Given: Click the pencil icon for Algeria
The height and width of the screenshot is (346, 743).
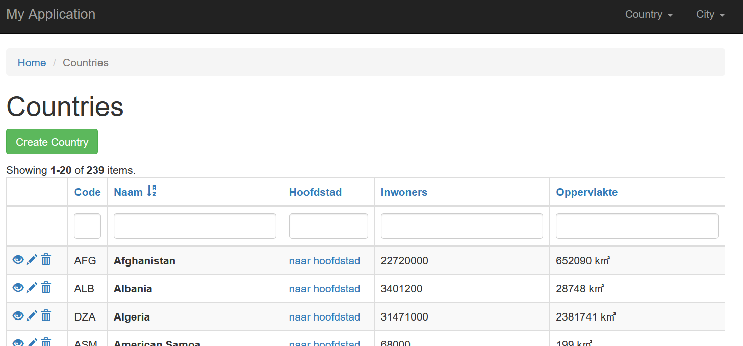Looking at the screenshot, I should point(32,316).
